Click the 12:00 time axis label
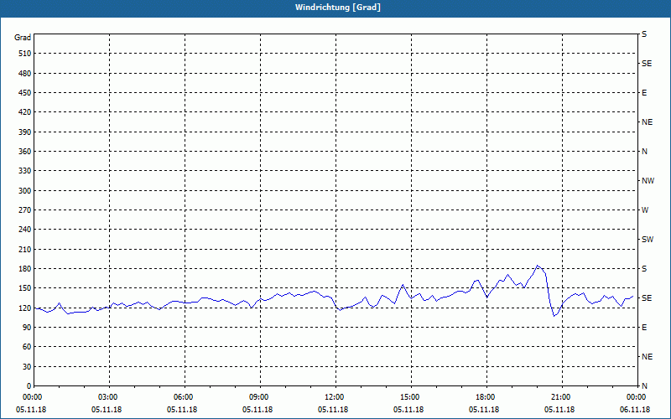Viewport: 671px width, 419px height. point(335,397)
